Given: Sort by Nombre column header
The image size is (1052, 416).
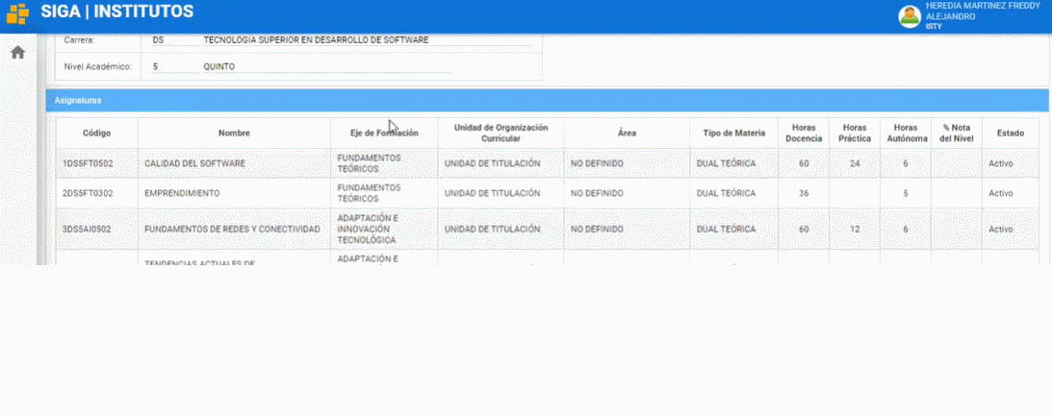Looking at the screenshot, I should pos(234,134).
